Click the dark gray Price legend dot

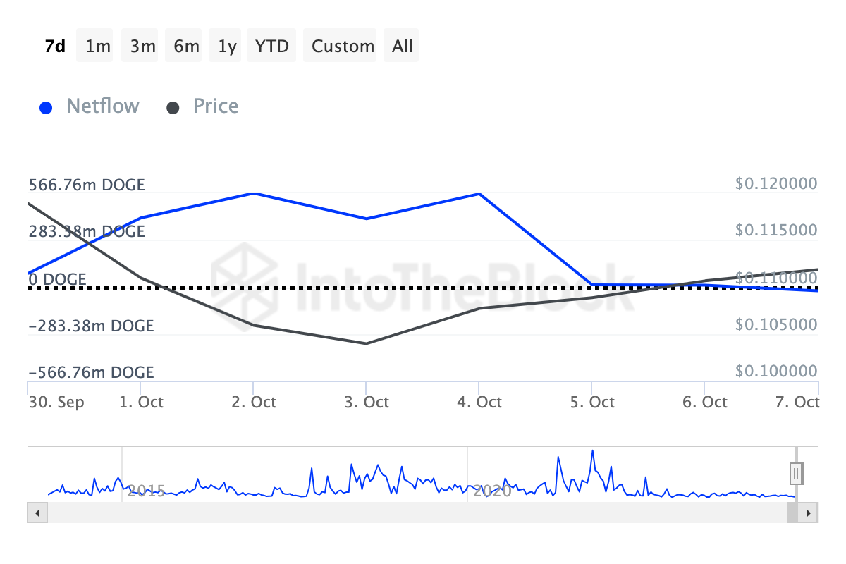[173, 108]
